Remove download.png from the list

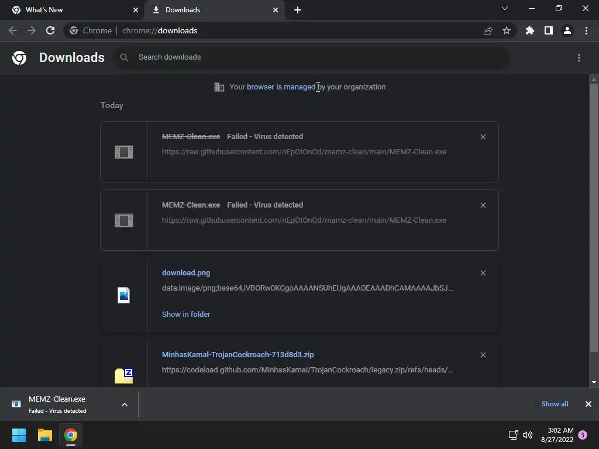coord(483,273)
